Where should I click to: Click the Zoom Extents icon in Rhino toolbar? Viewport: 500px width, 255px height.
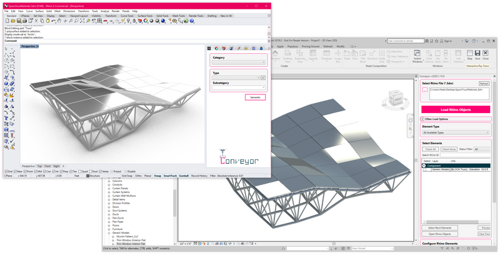pos(82,21)
